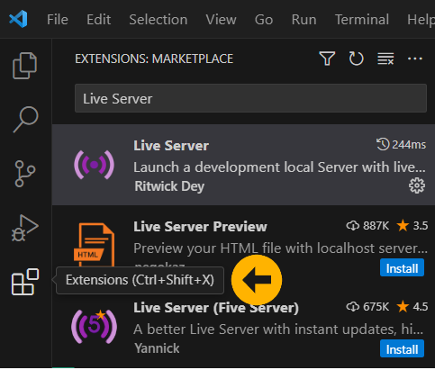This screenshot has height=370, width=435.
Task: Open the Search view in the activity bar
Action: pos(25,119)
